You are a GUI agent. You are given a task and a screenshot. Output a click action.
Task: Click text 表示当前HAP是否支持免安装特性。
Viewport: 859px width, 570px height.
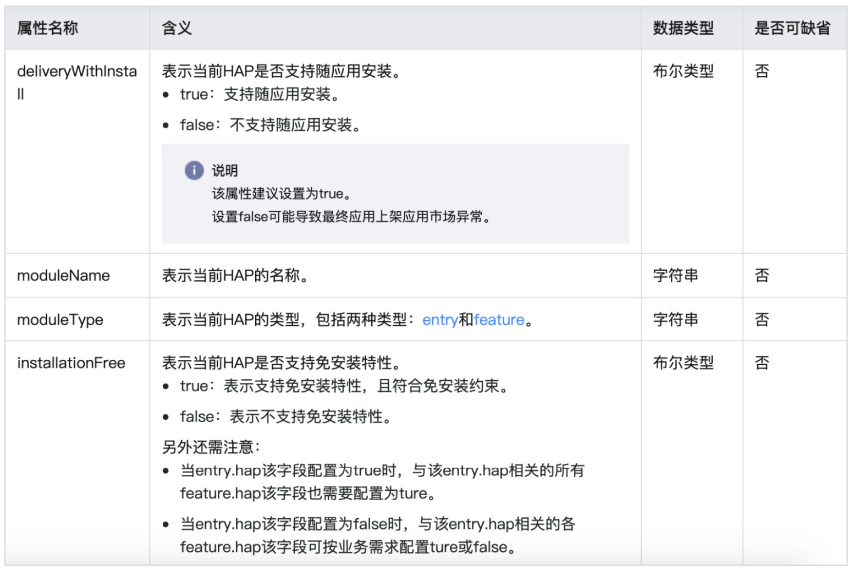281,363
